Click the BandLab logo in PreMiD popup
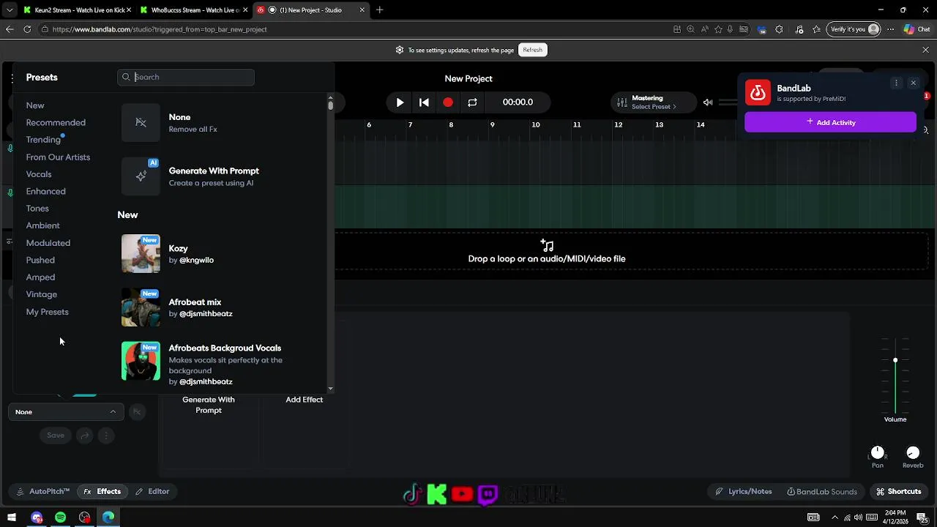The width and height of the screenshot is (937, 527). 758,93
